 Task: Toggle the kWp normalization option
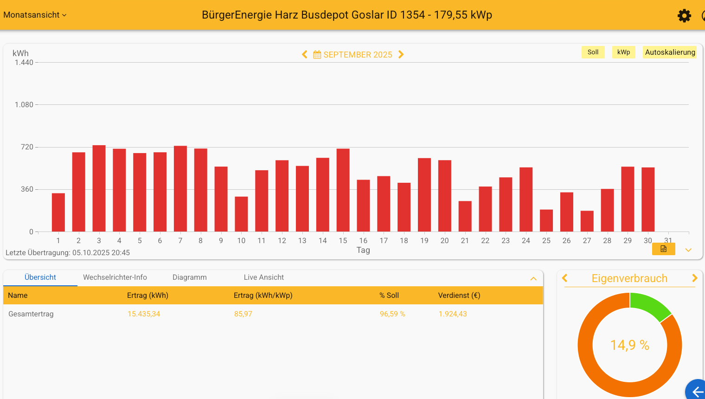click(623, 52)
